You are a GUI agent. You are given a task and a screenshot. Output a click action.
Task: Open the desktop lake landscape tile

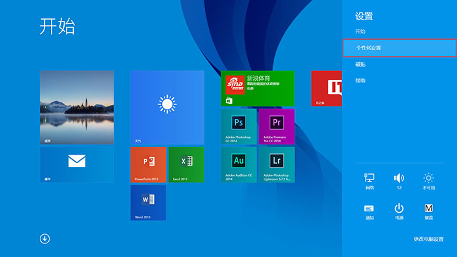(x=77, y=108)
